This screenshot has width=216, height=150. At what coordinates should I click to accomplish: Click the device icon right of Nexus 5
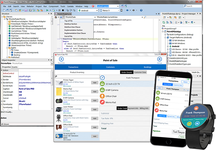coord(121,10)
